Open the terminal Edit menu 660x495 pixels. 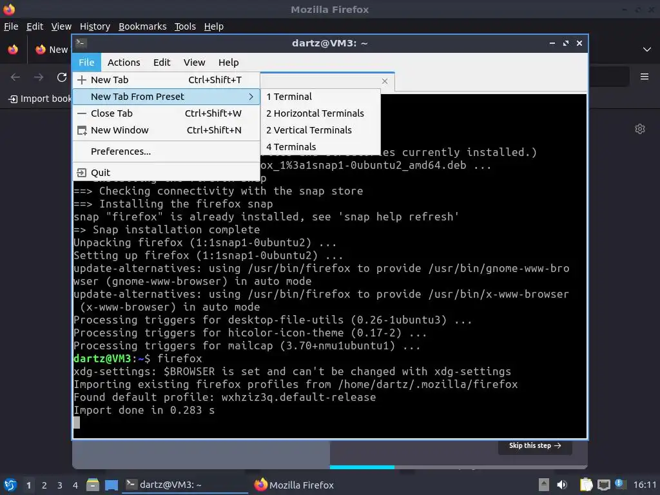(x=162, y=63)
